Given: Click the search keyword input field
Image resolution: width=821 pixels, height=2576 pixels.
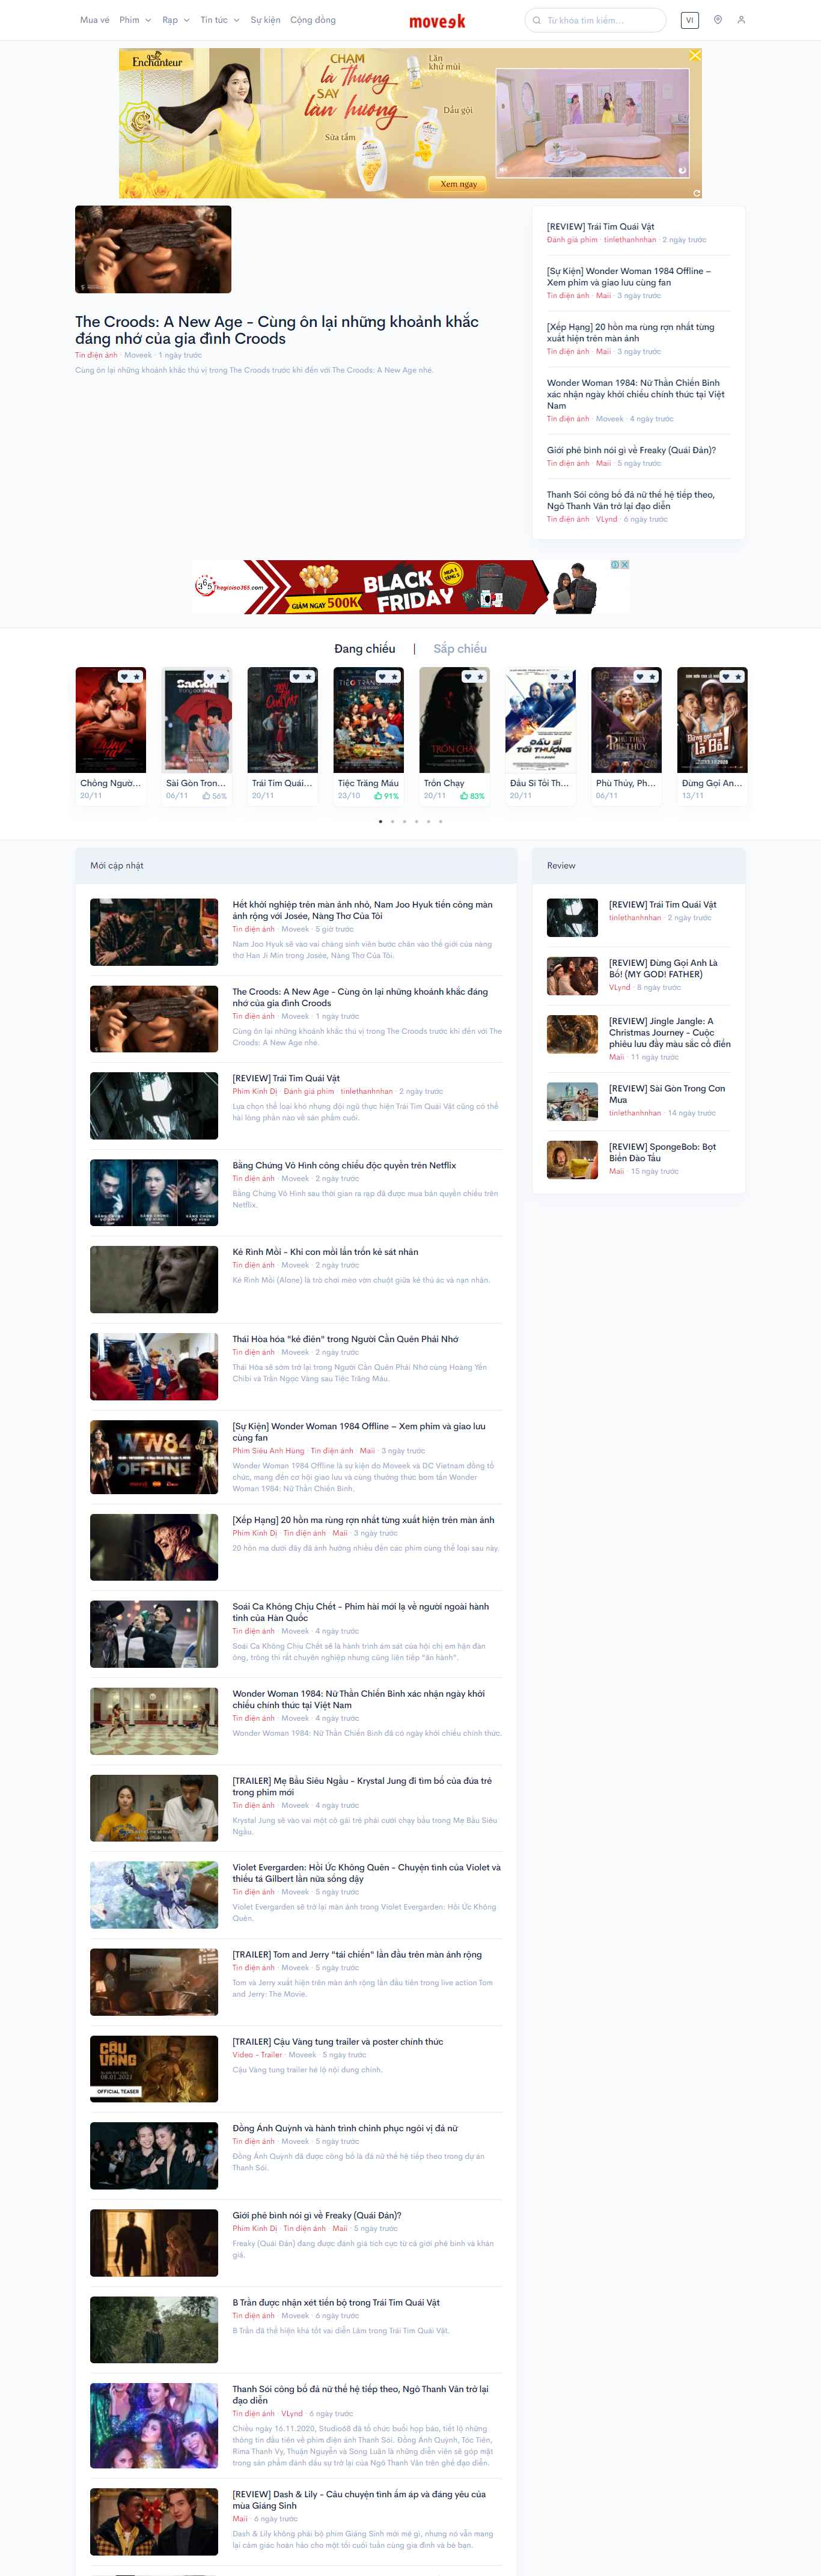Looking at the screenshot, I should pos(600,20).
